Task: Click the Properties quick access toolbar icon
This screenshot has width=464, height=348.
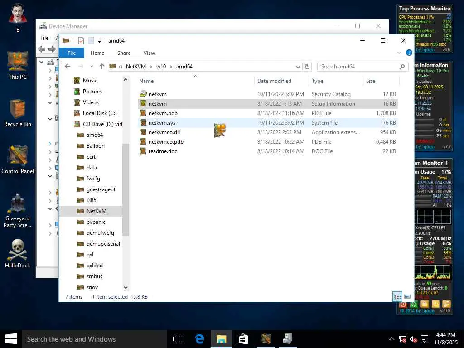Action: [81, 40]
